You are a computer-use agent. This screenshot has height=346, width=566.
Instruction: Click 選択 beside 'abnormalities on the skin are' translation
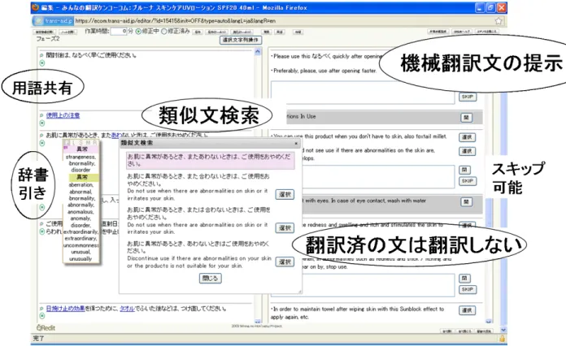[x=467, y=151]
